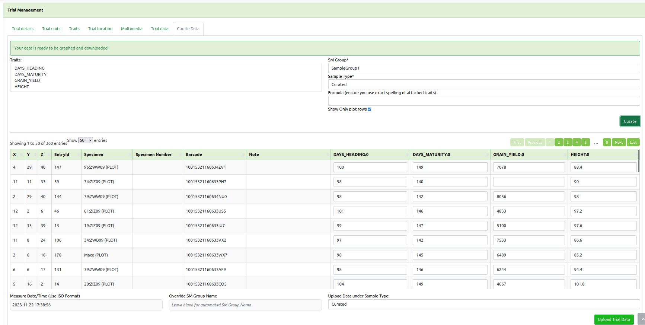Viewport: 645px width, 325px height.
Task: Click the Upload Trial Data button
Action: (x=614, y=319)
